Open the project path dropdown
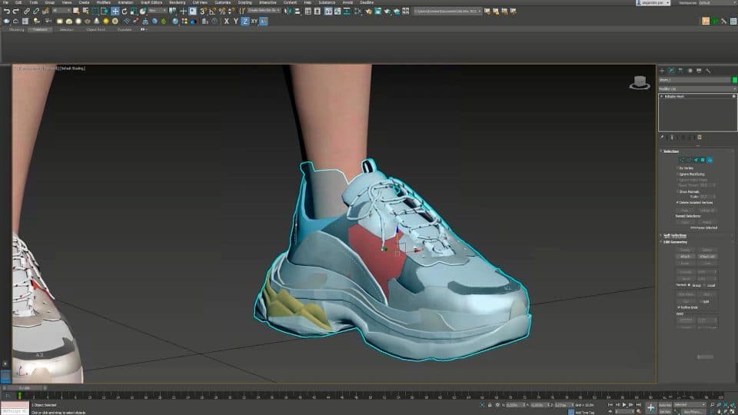738x415 pixels. pos(447,12)
